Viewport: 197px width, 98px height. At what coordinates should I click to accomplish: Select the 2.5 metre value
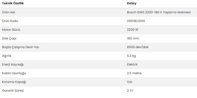pos(134,73)
